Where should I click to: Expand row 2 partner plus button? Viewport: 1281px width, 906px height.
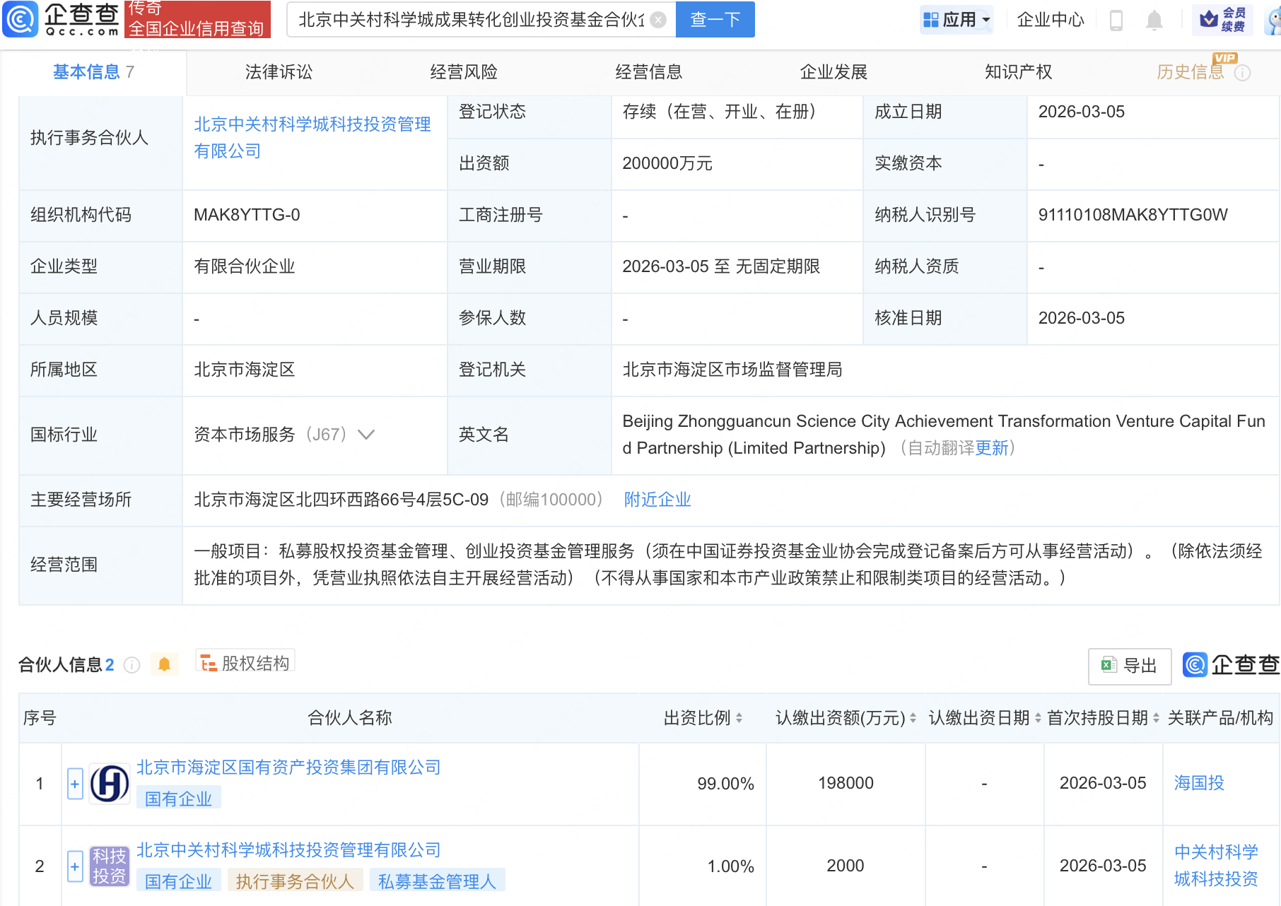(x=75, y=866)
